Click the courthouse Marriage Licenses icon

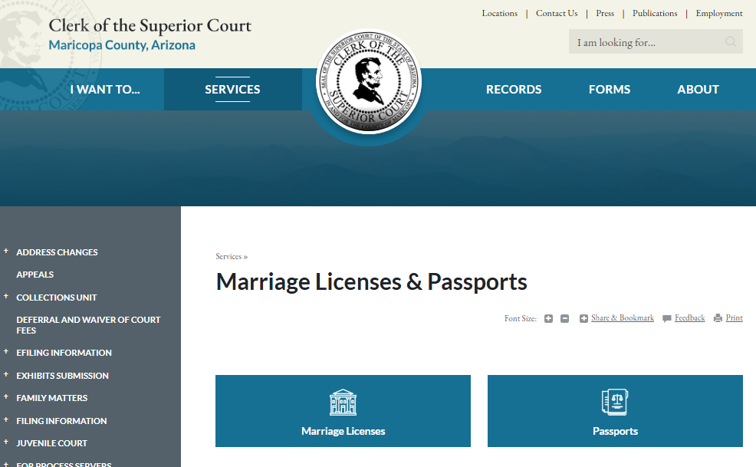coord(343,402)
